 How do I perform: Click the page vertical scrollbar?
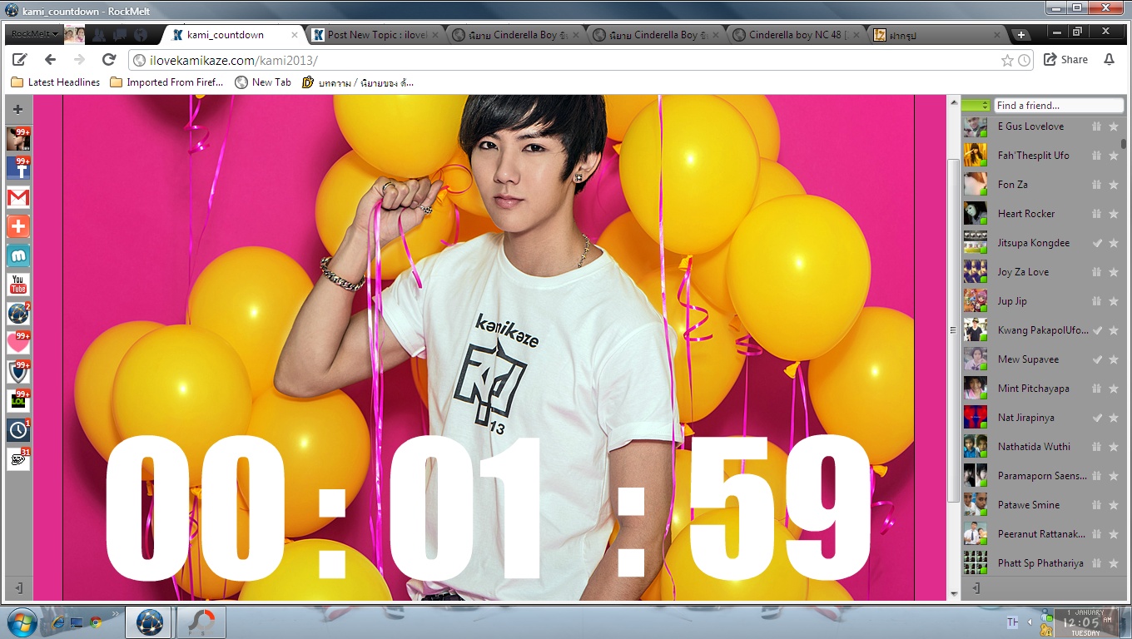click(x=954, y=329)
